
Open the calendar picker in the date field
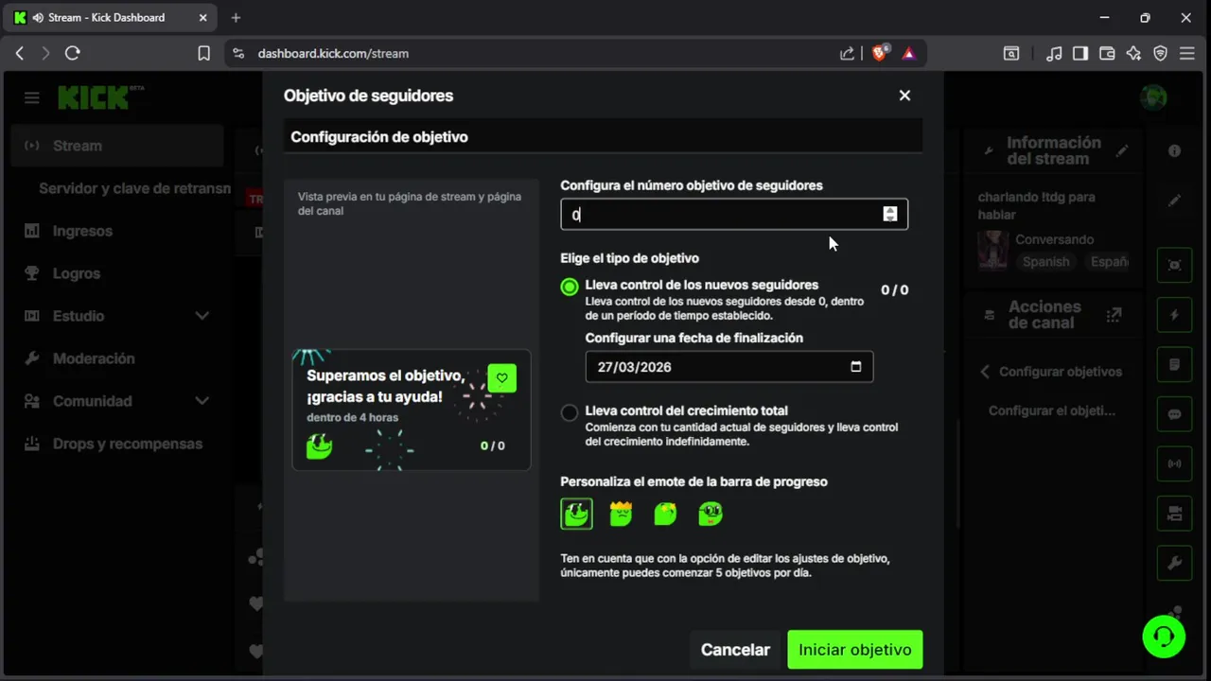(855, 367)
